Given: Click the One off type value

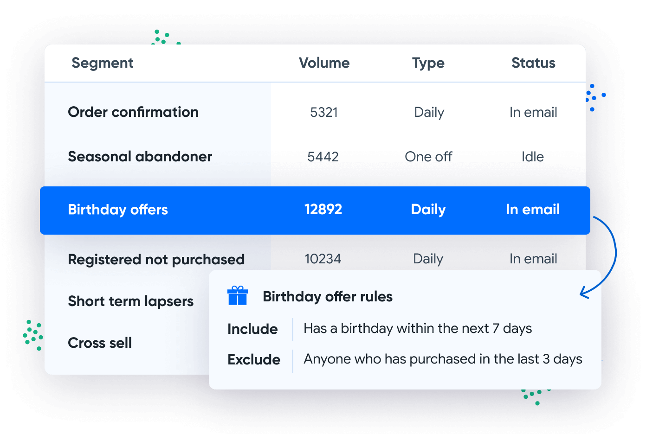Looking at the screenshot, I should point(428,157).
